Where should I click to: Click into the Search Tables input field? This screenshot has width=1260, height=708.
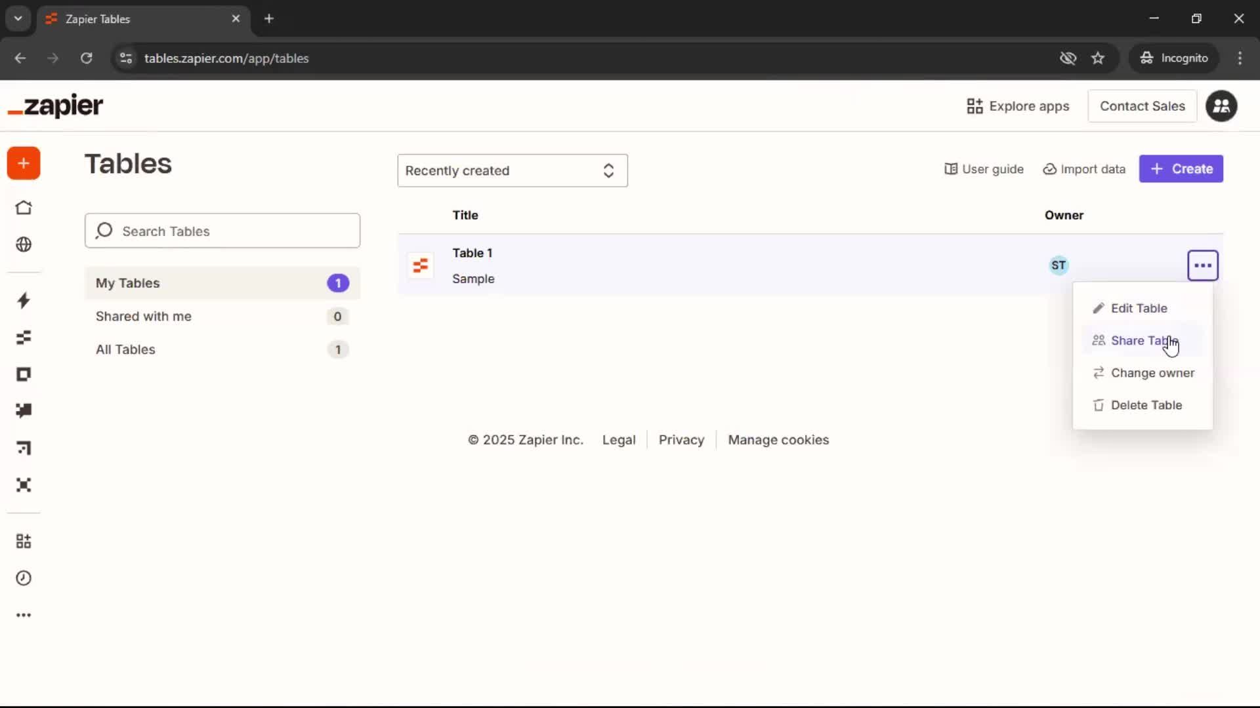click(x=222, y=231)
